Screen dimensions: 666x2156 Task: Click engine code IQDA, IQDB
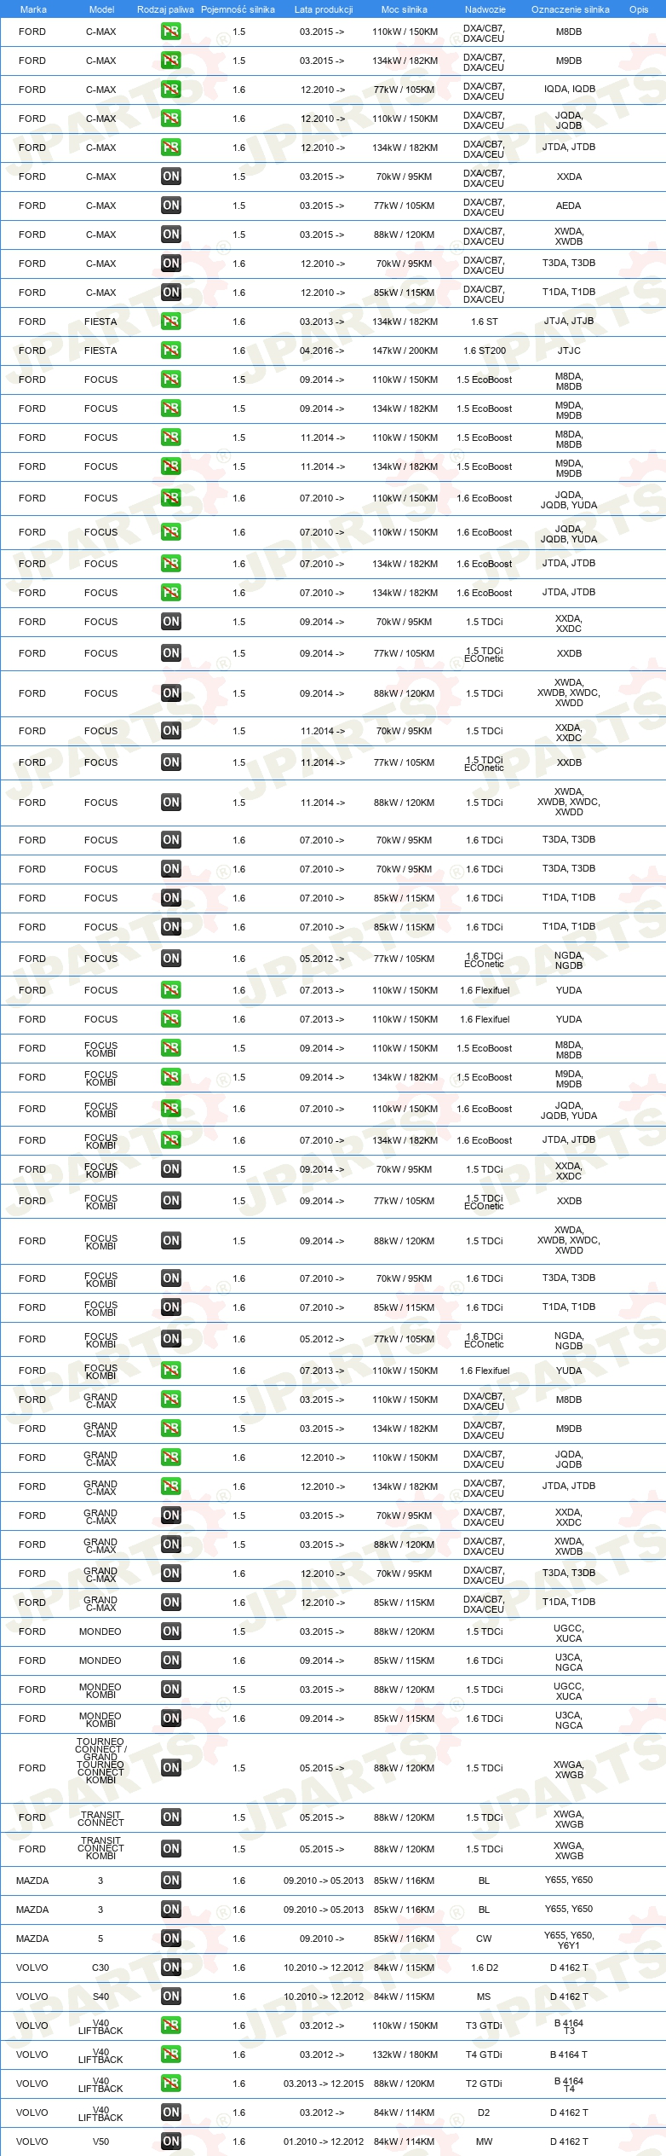point(570,89)
